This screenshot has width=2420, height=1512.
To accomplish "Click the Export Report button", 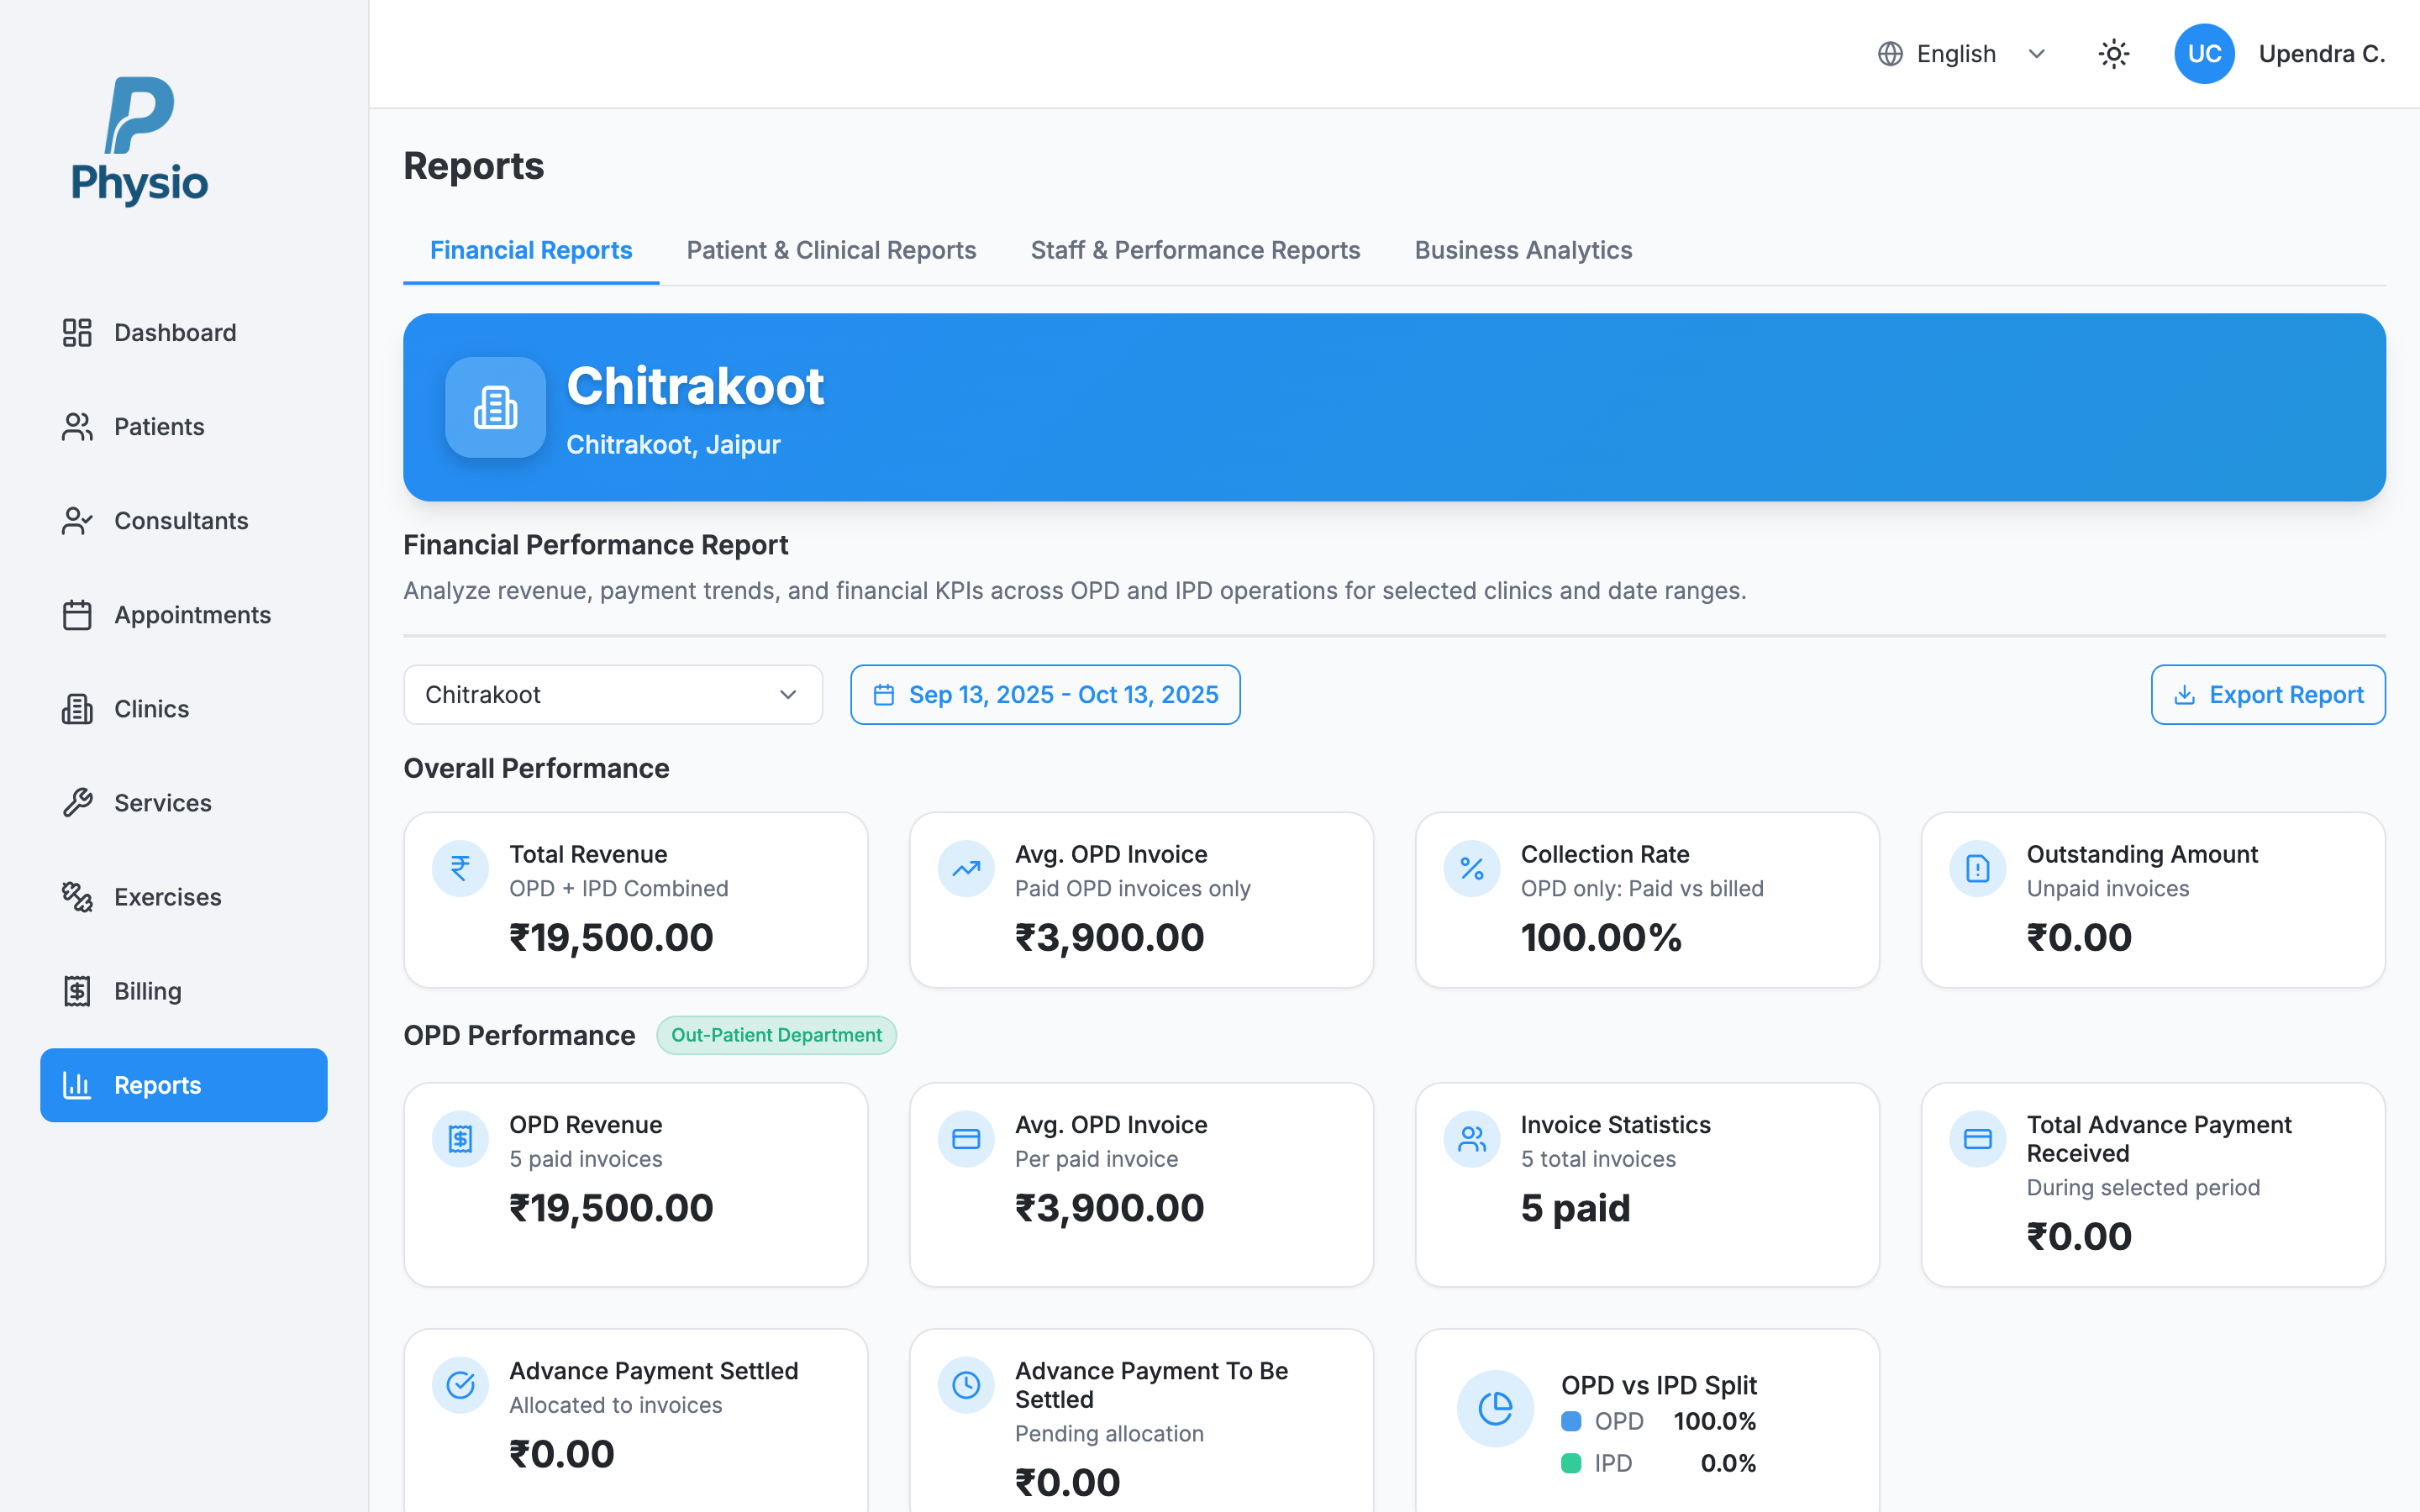I will click(x=2267, y=694).
